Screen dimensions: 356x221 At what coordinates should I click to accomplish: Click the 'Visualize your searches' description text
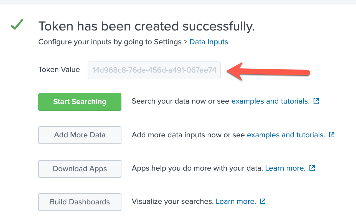click(x=173, y=201)
